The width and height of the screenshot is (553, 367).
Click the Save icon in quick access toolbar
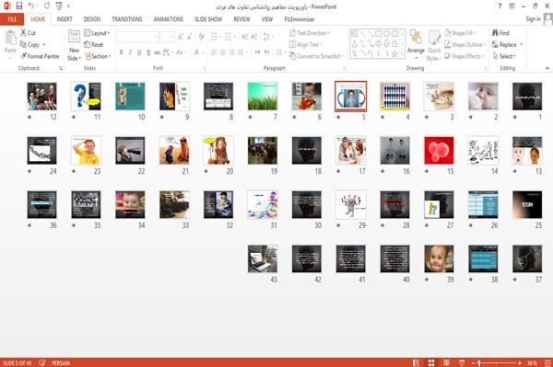point(19,6)
